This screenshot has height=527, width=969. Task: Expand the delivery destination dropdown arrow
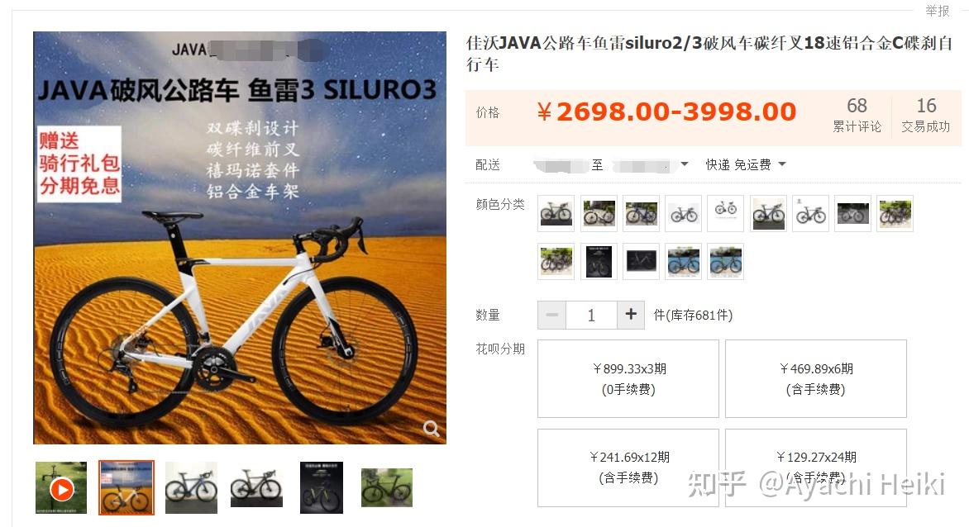pos(684,164)
